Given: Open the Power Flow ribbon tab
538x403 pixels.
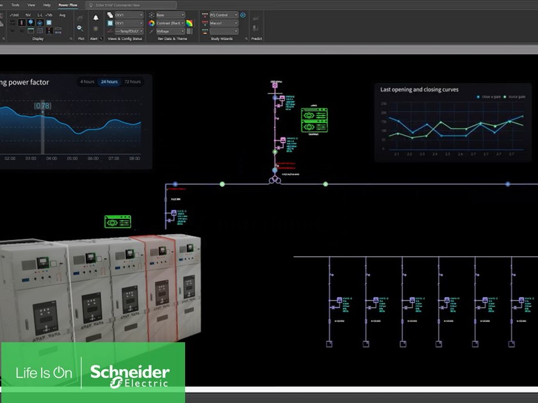Looking at the screenshot, I should [68, 4].
